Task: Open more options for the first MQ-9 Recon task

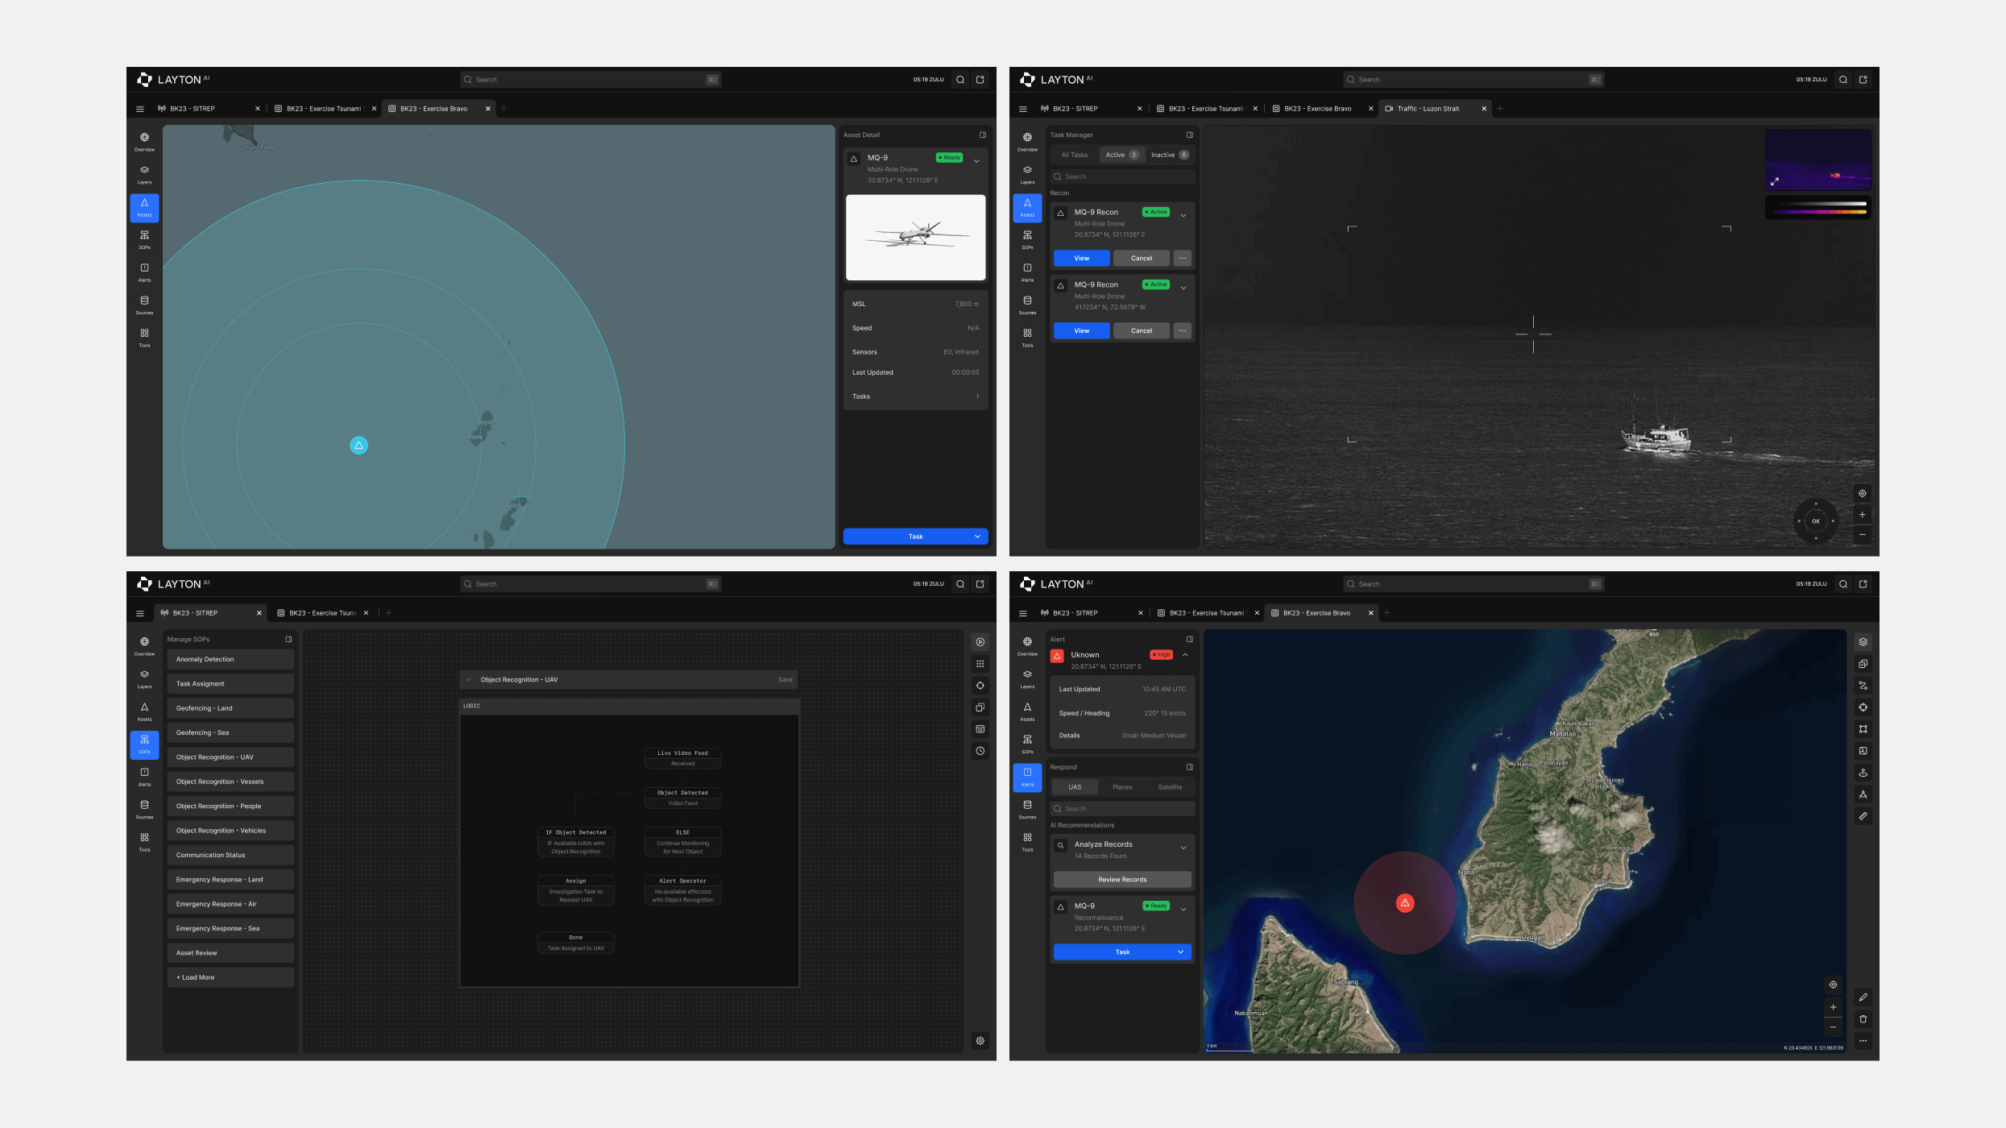Action: (1182, 259)
